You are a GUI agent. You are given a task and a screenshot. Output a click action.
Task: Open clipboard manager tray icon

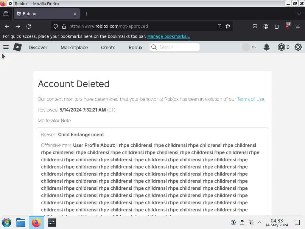coord(242,222)
